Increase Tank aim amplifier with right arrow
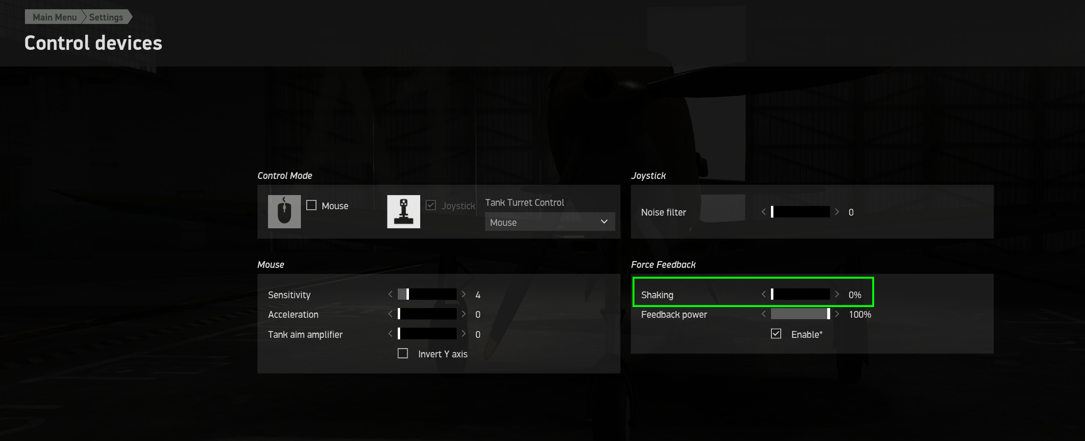 [464, 334]
